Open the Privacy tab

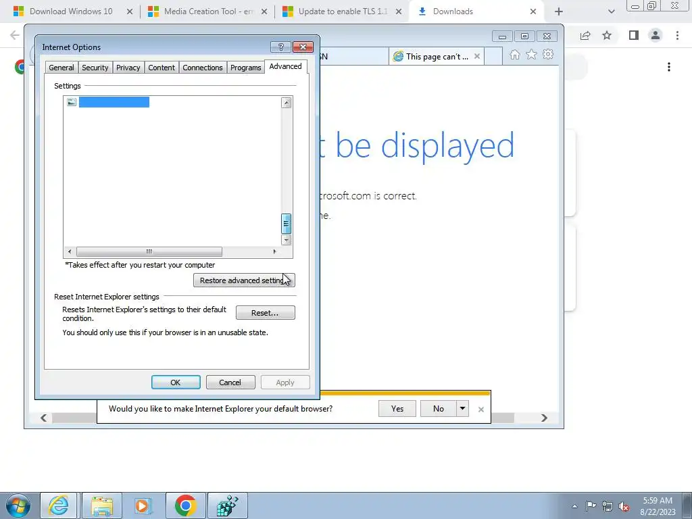(x=128, y=68)
